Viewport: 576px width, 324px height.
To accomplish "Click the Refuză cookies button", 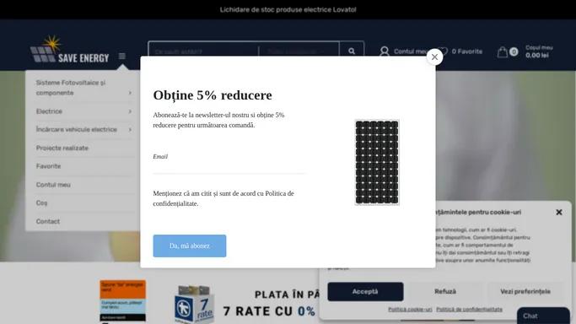I will 445,292.
